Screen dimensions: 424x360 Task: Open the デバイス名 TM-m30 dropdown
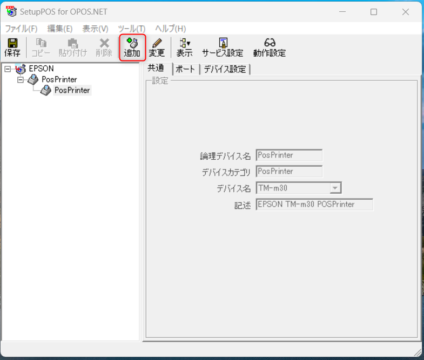click(x=335, y=188)
